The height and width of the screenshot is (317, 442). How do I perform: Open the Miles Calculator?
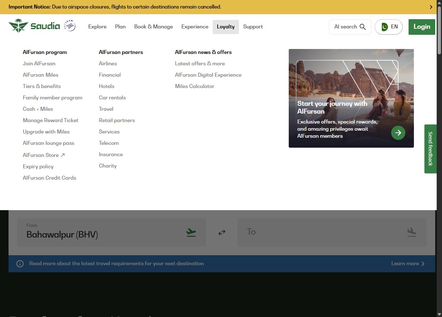(195, 86)
